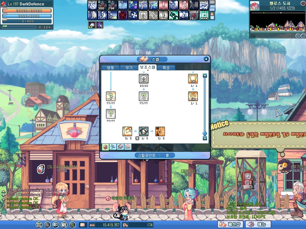Open the 패션샵 fashion shop button

pos(230,225)
